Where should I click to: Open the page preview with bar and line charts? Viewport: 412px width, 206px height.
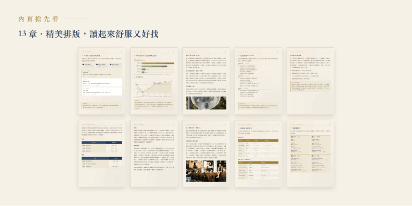tap(154, 81)
